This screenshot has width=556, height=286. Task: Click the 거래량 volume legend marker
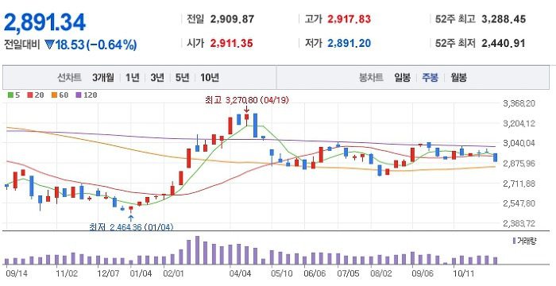point(514,241)
